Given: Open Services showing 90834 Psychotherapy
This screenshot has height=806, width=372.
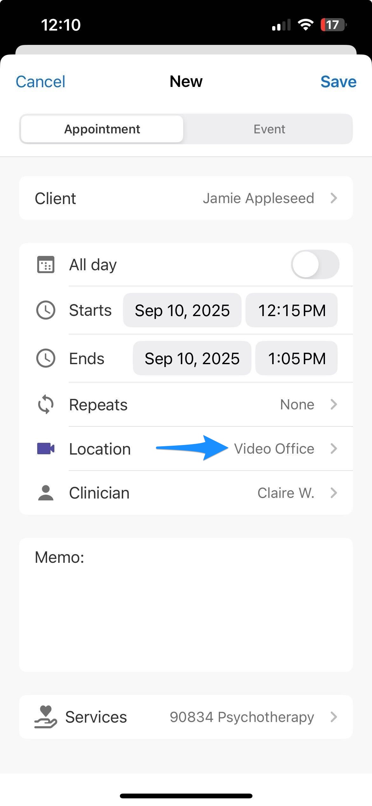Looking at the screenshot, I should click(x=334, y=717).
